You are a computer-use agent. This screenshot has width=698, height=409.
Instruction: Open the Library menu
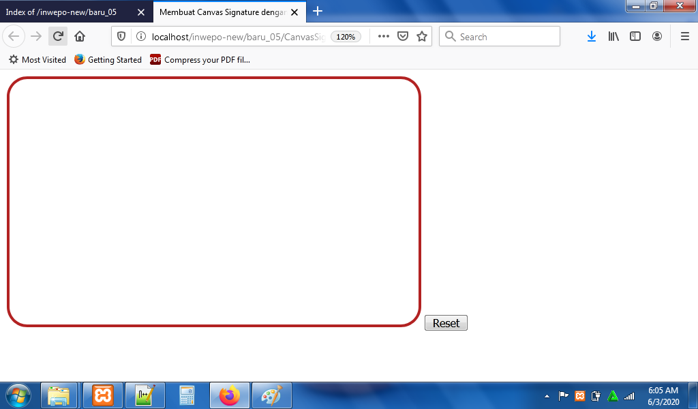pyautogui.click(x=613, y=37)
